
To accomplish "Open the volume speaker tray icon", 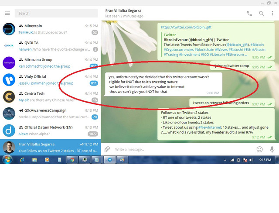I will coord(251,160).
